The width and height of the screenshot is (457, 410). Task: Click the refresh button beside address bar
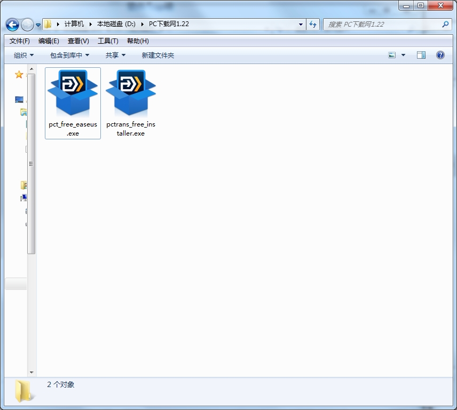coord(313,24)
